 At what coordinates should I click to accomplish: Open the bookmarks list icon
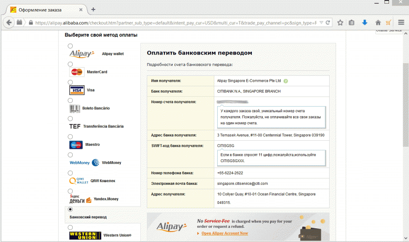pyautogui.click(x=352, y=23)
